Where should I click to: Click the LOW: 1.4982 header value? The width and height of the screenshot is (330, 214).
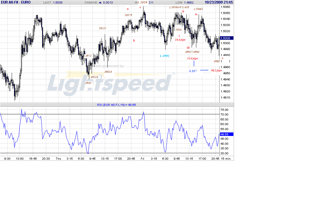pos(185,3)
